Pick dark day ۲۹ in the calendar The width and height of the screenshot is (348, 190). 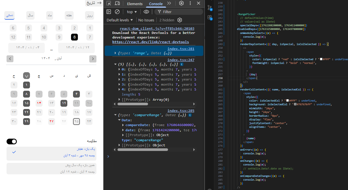point(27,122)
